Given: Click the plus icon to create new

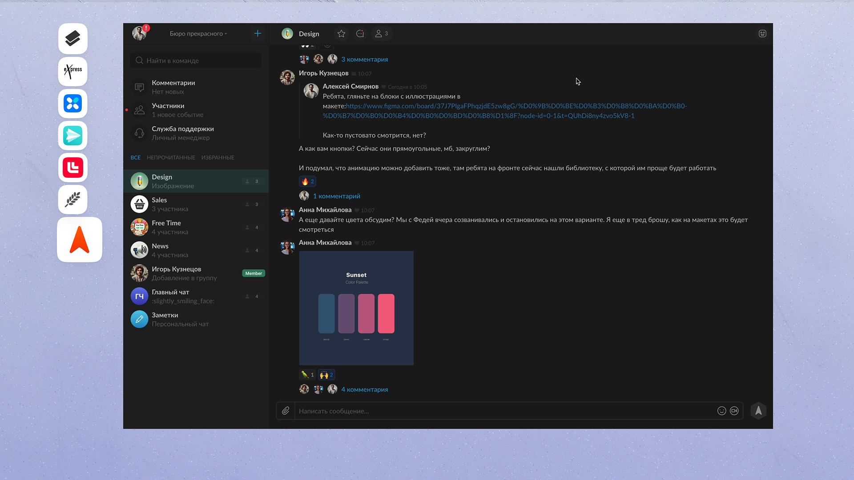Looking at the screenshot, I should tap(258, 34).
